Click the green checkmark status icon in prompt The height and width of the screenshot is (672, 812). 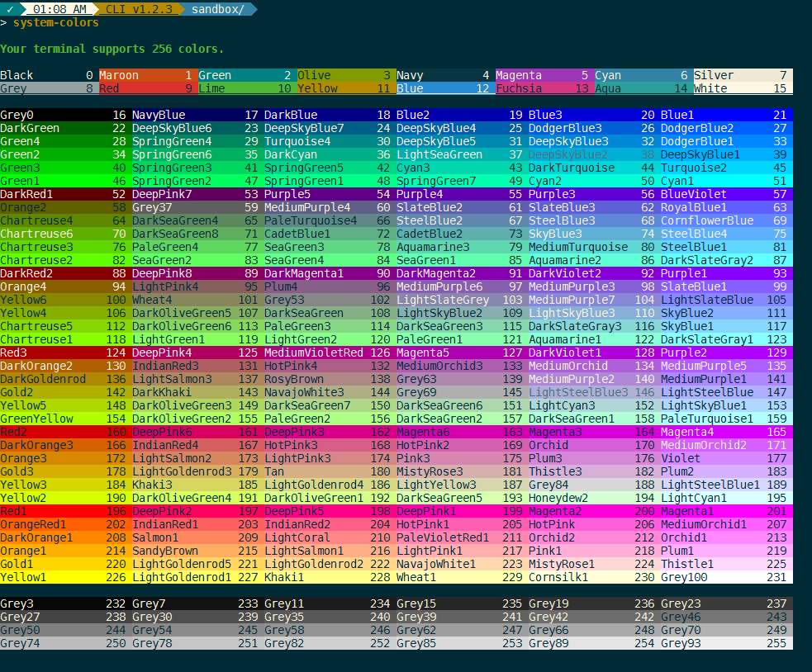click(x=10, y=10)
